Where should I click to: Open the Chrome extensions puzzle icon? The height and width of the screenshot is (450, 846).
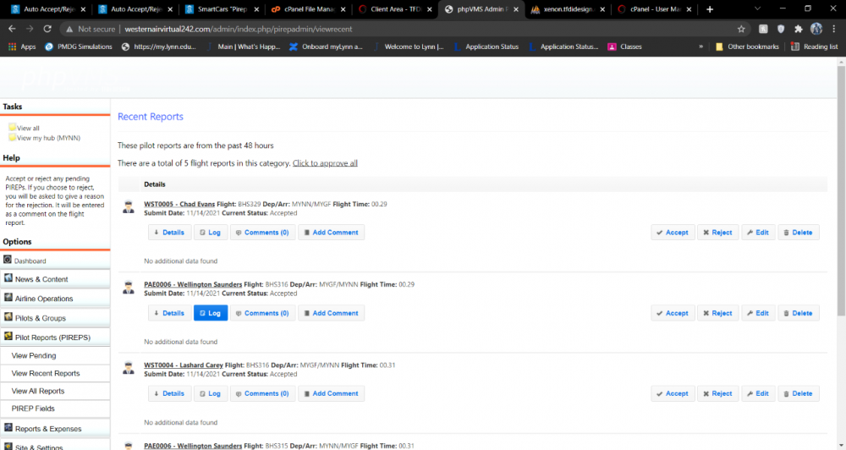(799, 29)
